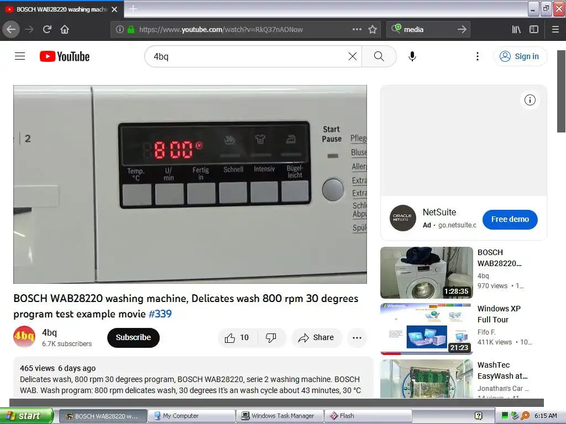Go to YouTube home via the logo

(x=65, y=56)
